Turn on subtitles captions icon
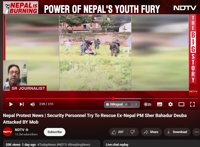 point(159,104)
